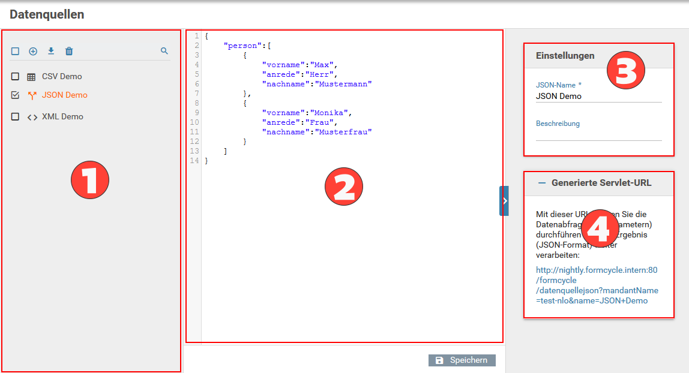Delete selected data source with trash icon
The width and height of the screenshot is (689, 373).
(69, 52)
